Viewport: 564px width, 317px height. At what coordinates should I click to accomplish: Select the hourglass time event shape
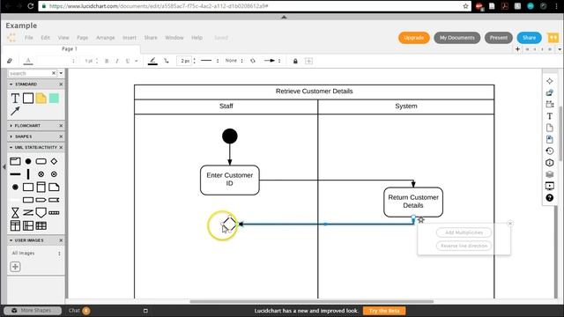click(15, 213)
